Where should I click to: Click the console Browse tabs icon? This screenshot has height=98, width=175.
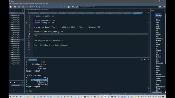pyautogui.click(x=27, y=59)
